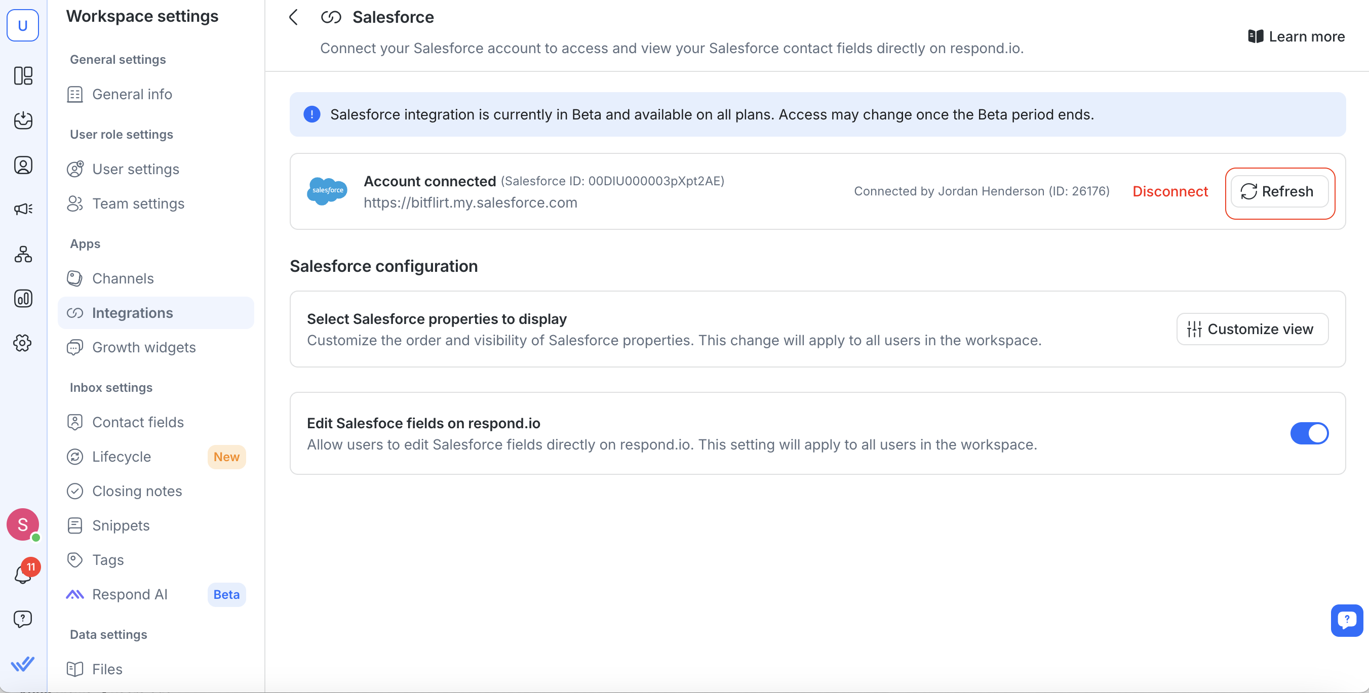The height and width of the screenshot is (693, 1369).
Task: Select Channels in settings sidebar
Action: click(x=123, y=278)
